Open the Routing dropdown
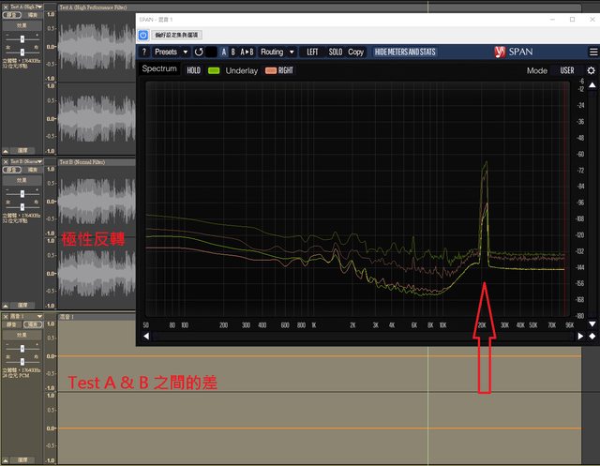The image size is (600, 466). 275,52
